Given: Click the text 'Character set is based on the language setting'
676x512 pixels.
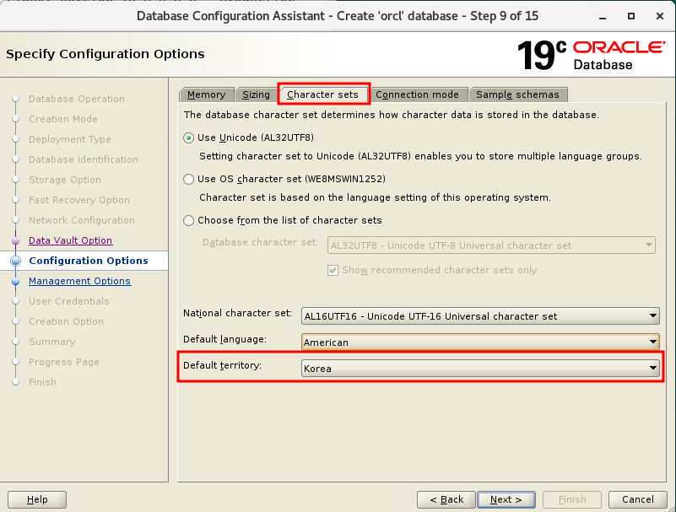Looking at the screenshot, I should pos(375,198).
